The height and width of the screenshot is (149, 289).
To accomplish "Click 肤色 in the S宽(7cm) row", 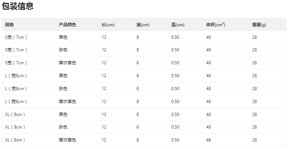I will click(x=63, y=50).
